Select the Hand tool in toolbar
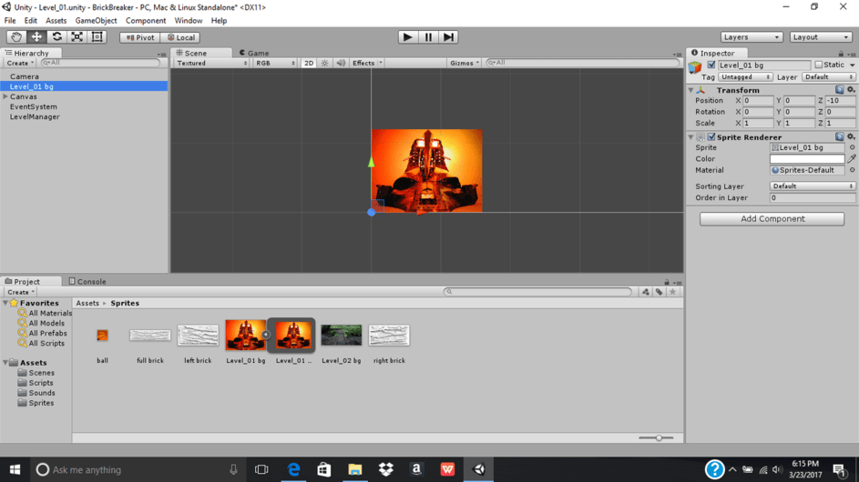Screen dimensions: 859x482 pos(16,37)
